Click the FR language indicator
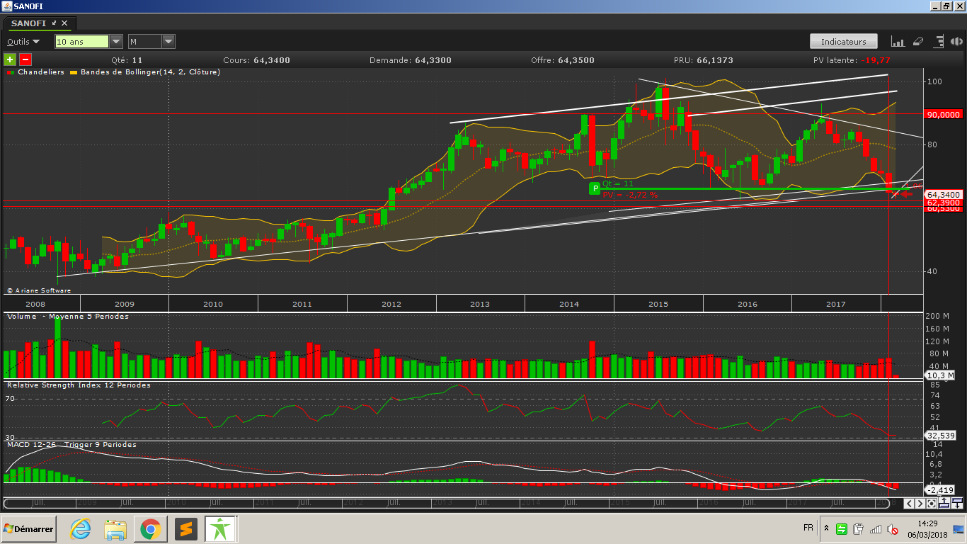The image size is (967, 544). pyautogui.click(x=808, y=528)
